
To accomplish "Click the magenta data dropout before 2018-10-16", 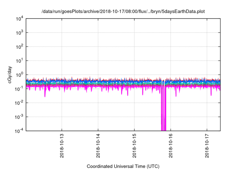I will coord(164,109).
